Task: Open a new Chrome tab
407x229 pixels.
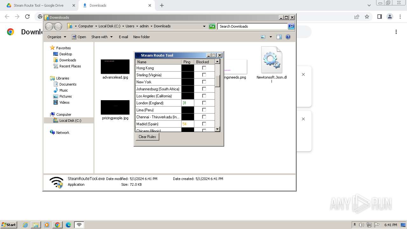Action: (x=162, y=5)
